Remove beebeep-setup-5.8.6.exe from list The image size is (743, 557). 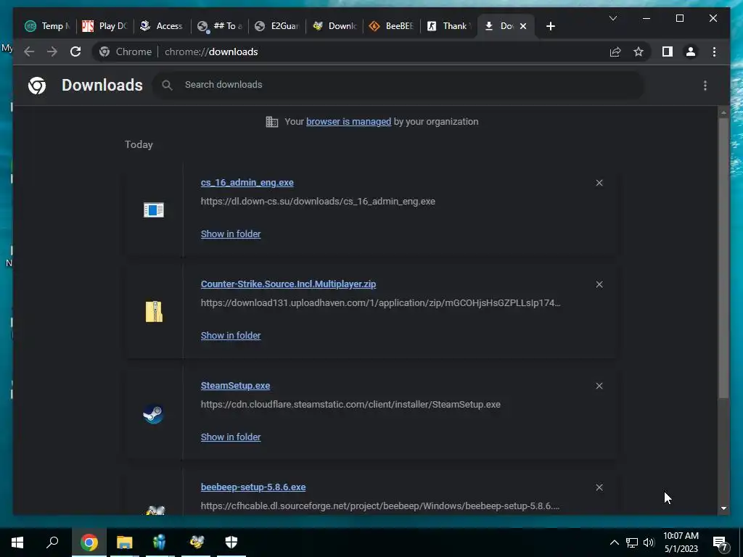(x=599, y=487)
